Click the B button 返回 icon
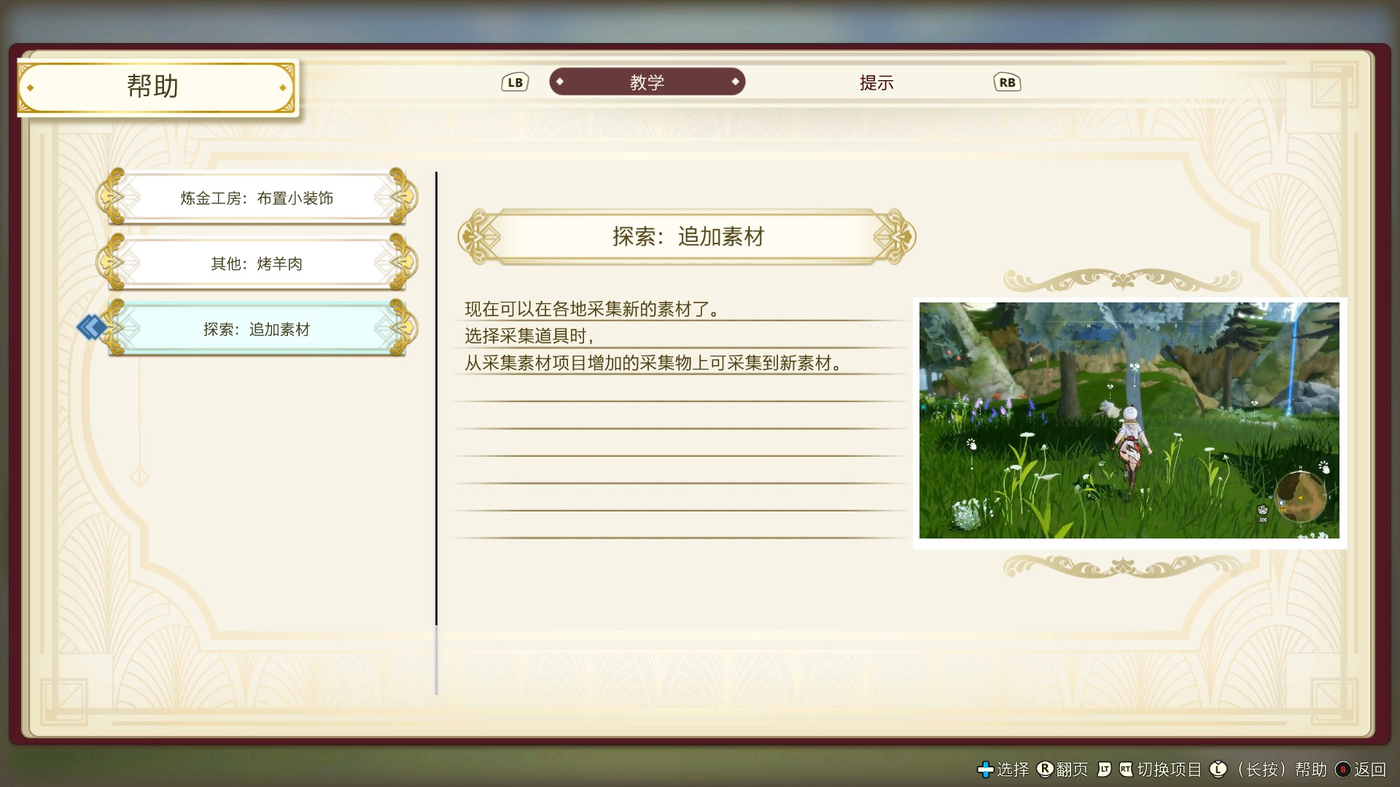The width and height of the screenshot is (1400, 787). (1342, 769)
